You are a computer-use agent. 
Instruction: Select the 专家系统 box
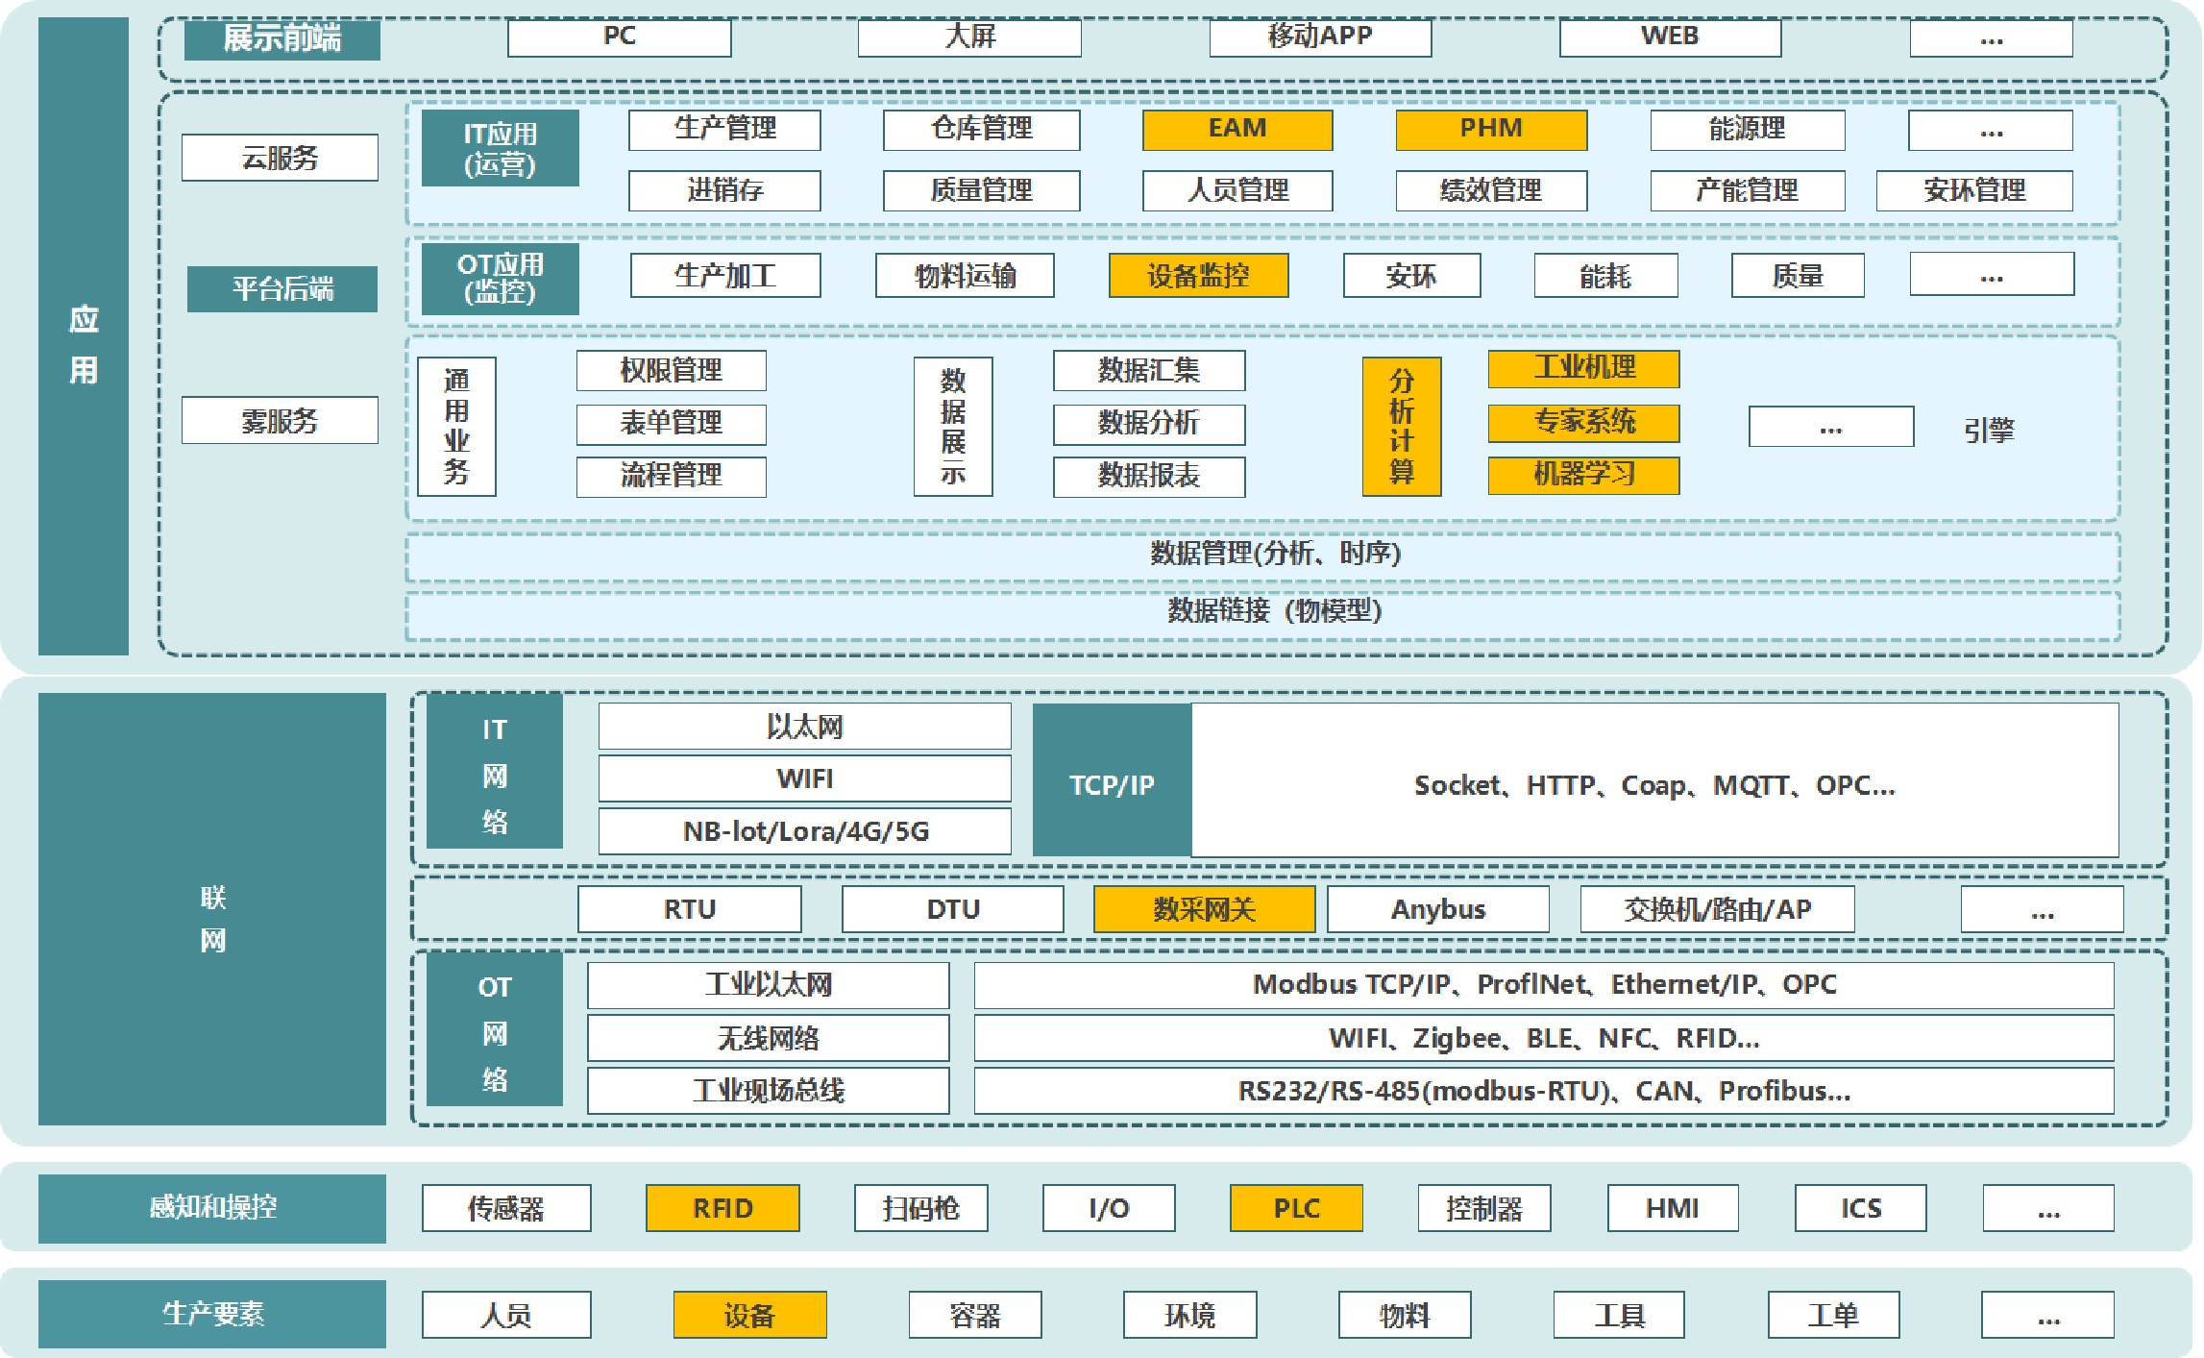point(1583,422)
